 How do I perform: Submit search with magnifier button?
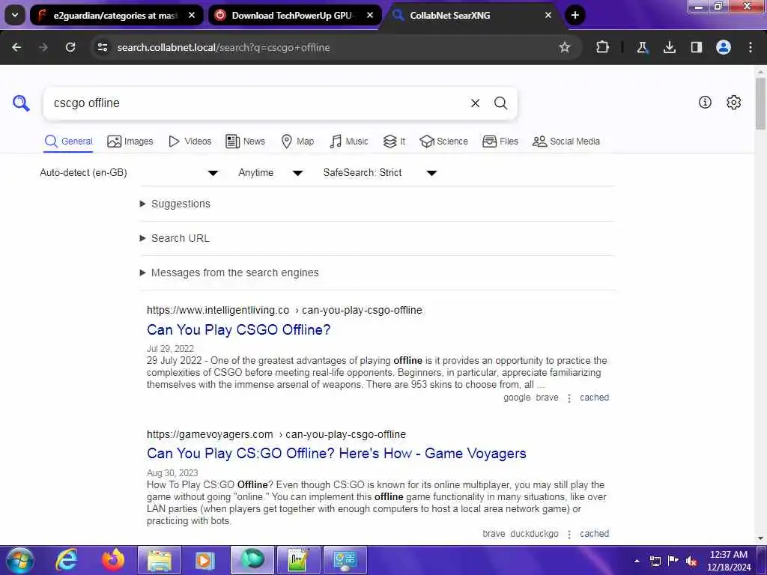500,103
